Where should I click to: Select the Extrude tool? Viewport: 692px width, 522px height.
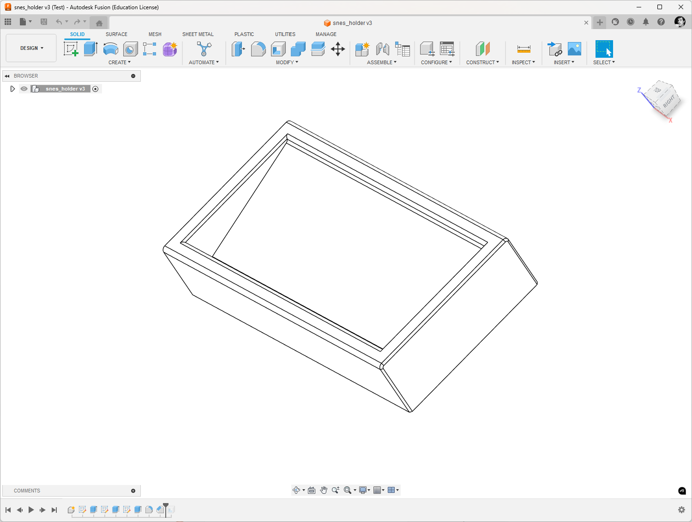coord(90,49)
